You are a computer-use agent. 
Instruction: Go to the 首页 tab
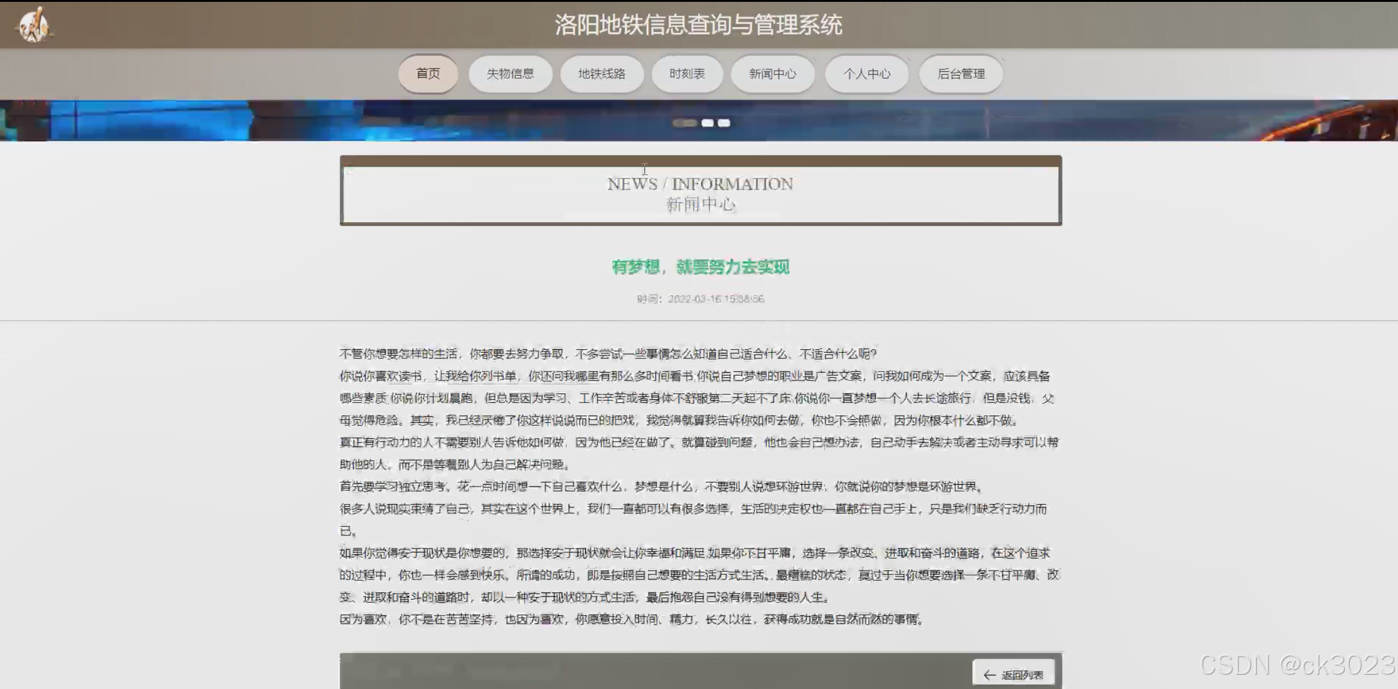(x=428, y=74)
